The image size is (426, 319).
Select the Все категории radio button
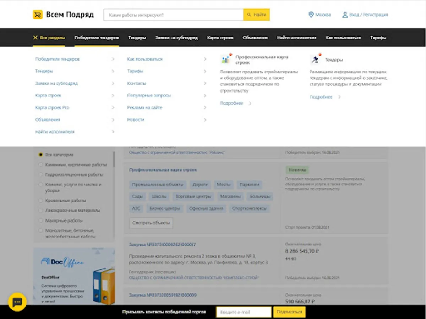(40, 155)
